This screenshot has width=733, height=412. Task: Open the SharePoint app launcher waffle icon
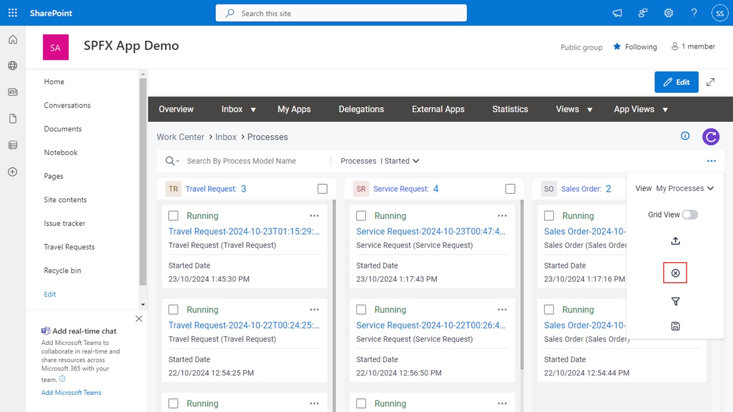coord(13,13)
